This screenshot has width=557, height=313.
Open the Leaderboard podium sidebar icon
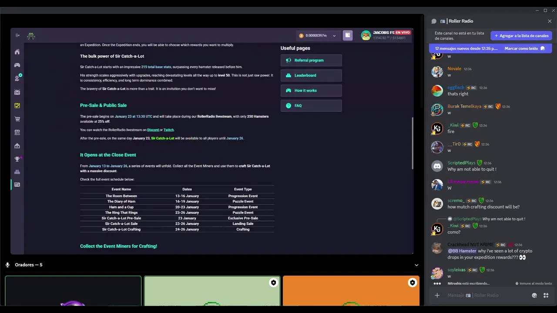17,172
